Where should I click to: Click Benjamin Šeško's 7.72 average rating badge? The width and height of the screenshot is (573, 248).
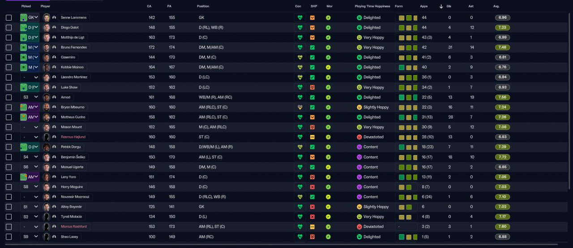(503, 157)
